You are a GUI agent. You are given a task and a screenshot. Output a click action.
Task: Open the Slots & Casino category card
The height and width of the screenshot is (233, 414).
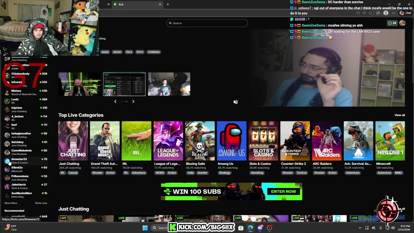[x=263, y=141]
